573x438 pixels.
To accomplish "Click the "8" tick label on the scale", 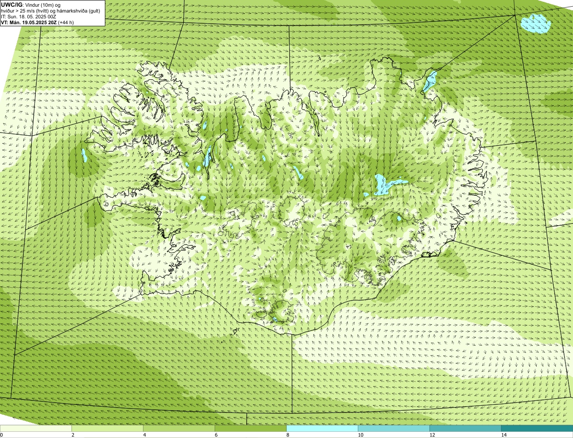I will pyautogui.click(x=287, y=435).
